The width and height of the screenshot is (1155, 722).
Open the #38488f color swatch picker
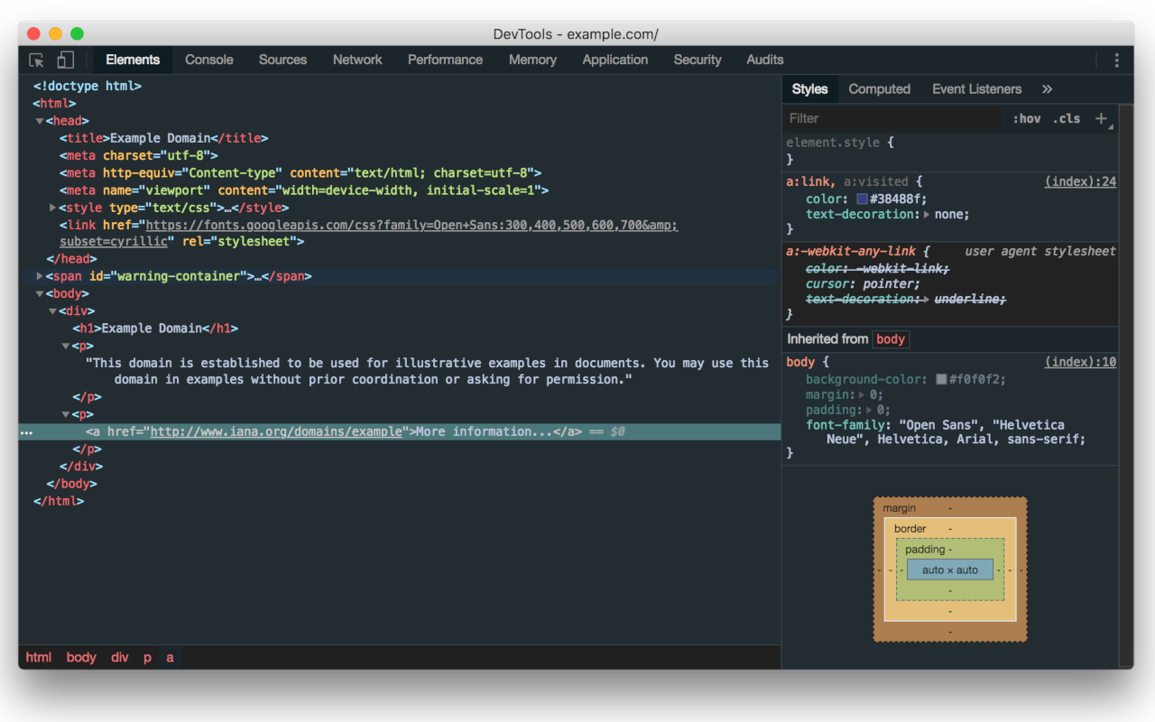click(862, 199)
